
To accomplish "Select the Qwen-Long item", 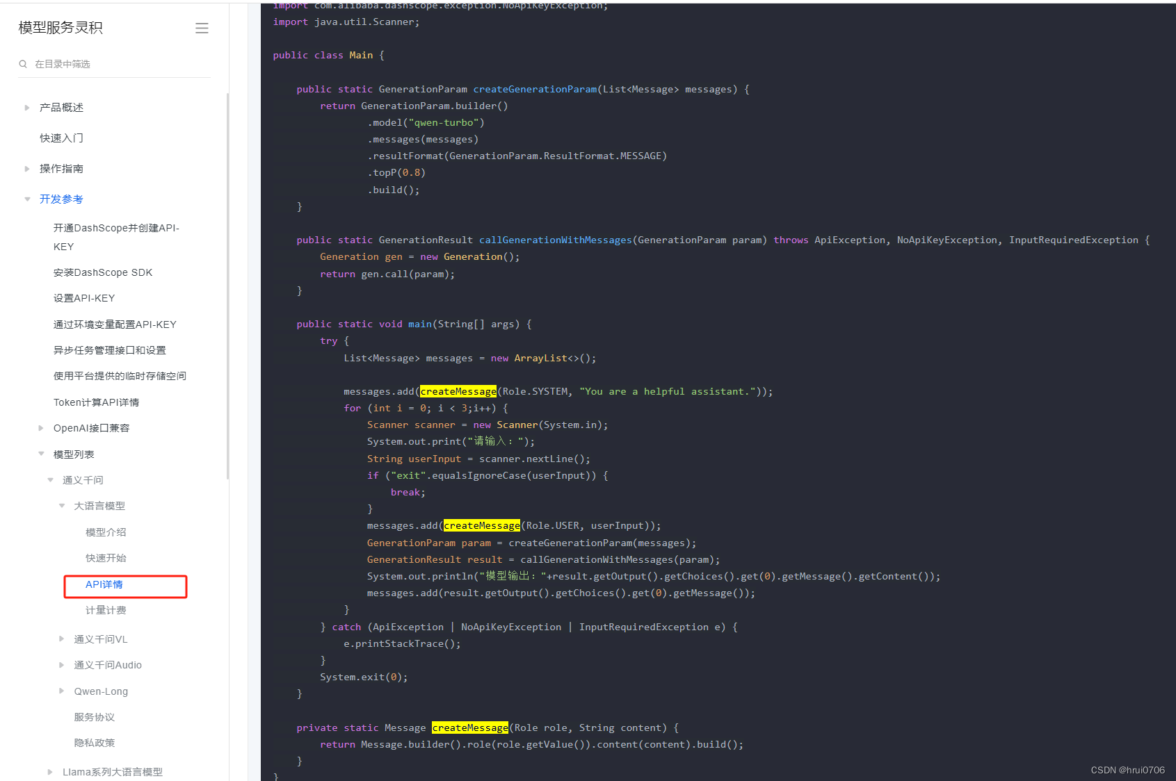I will tap(101, 691).
